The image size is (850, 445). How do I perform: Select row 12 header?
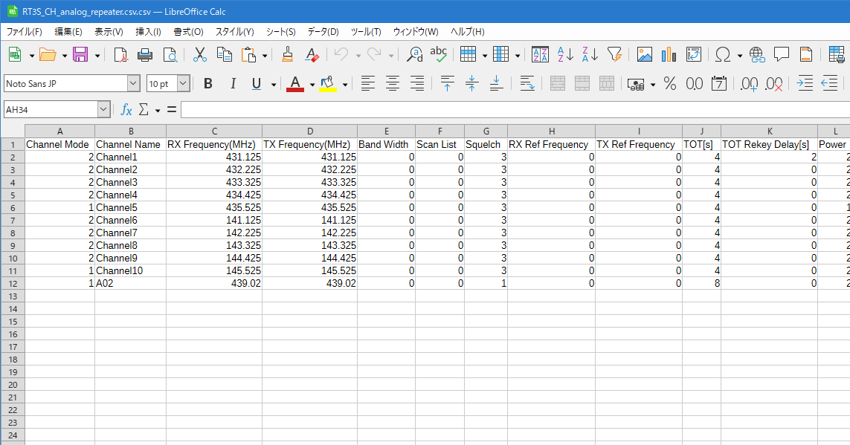[12, 283]
